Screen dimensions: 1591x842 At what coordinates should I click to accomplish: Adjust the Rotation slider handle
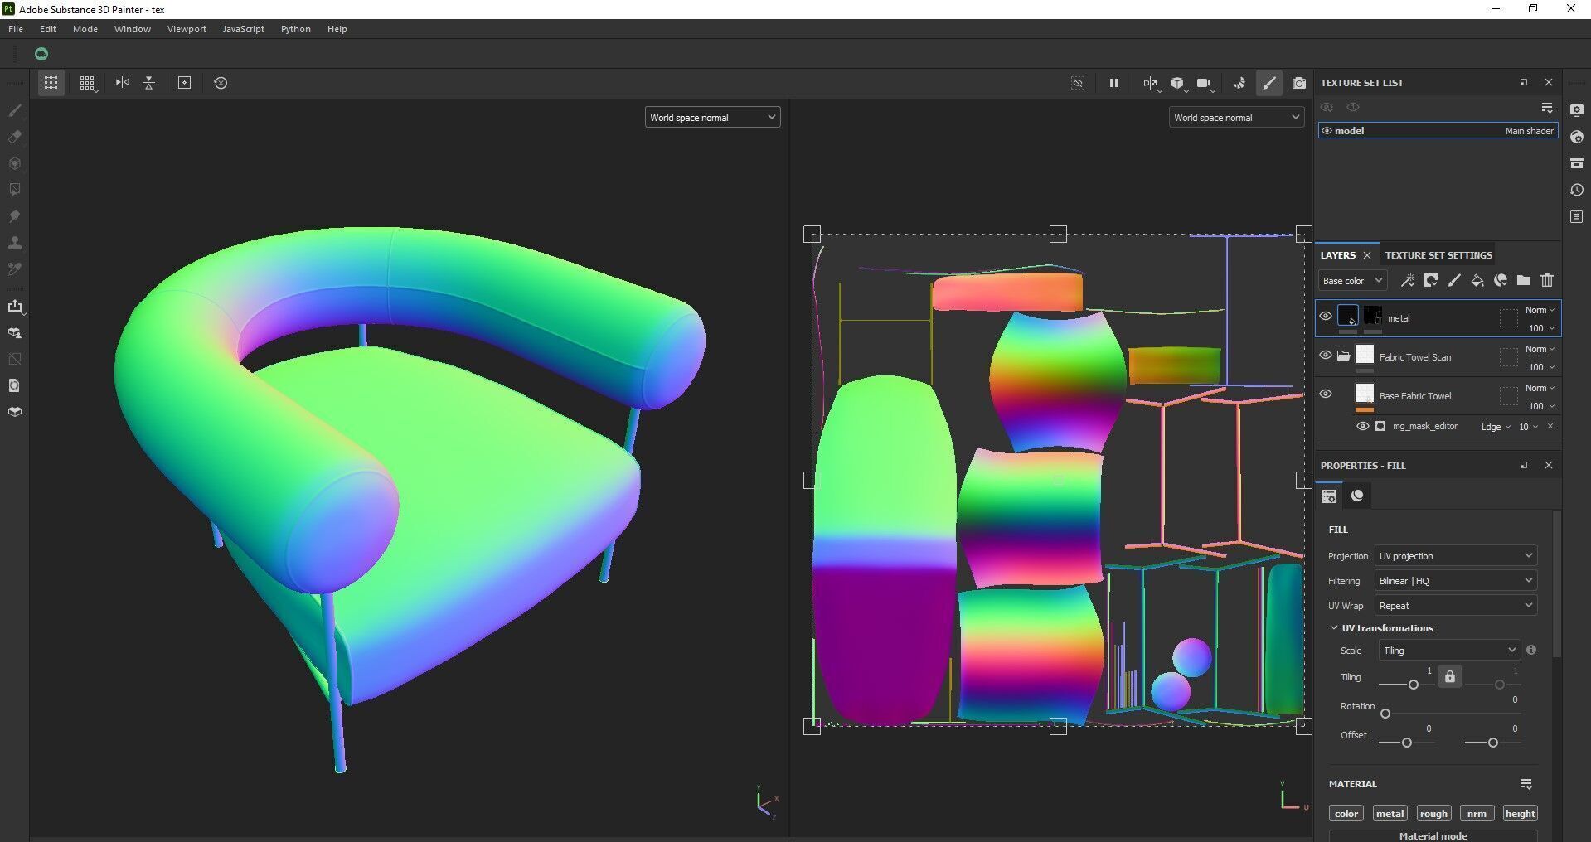click(1385, 714)
